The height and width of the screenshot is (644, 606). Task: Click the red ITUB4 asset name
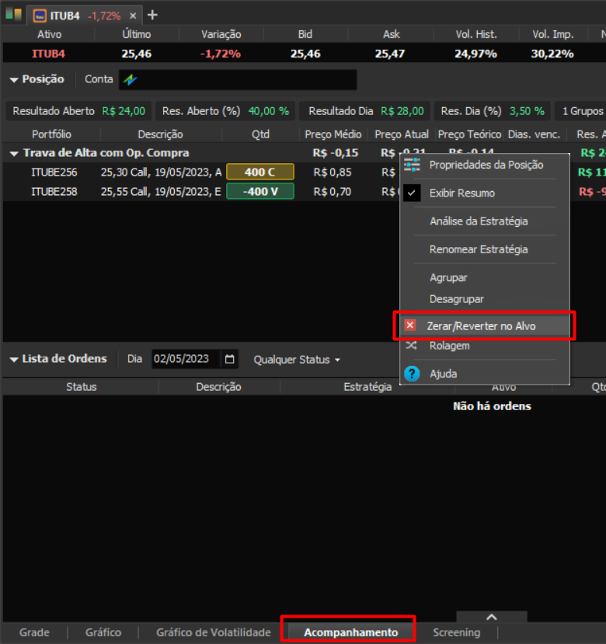pyautogui.click(x=48, y=54)
